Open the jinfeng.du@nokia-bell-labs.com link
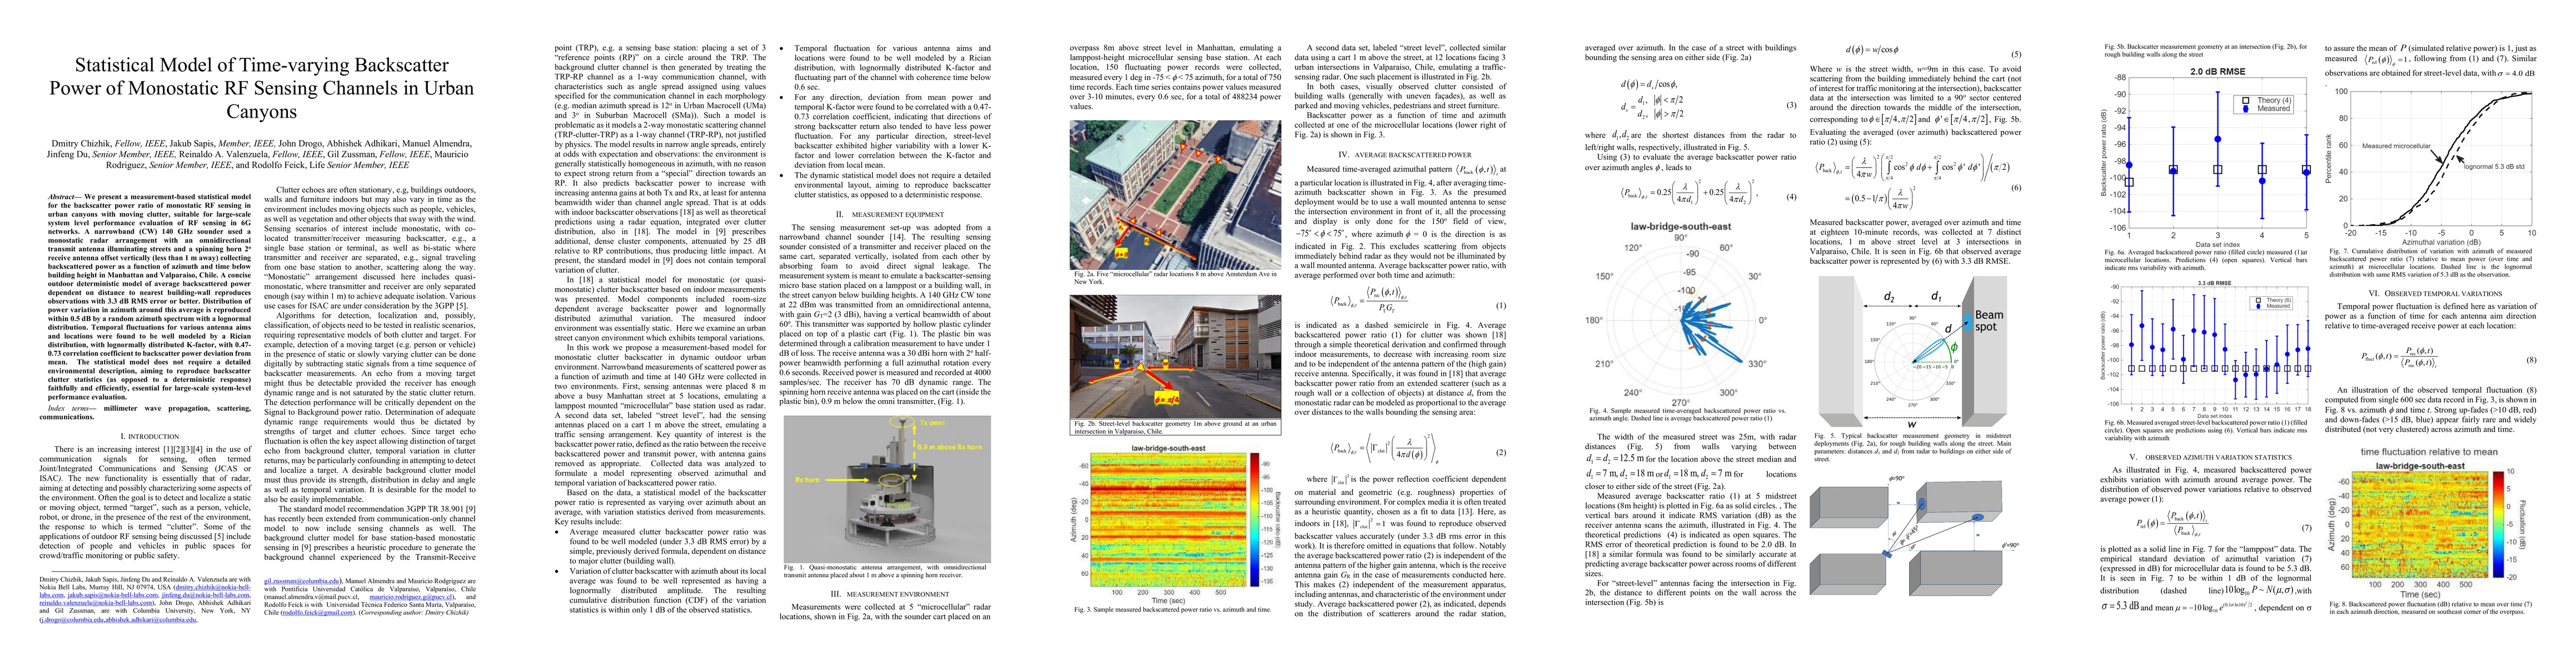2576x666 pixels. coord(205,595)
